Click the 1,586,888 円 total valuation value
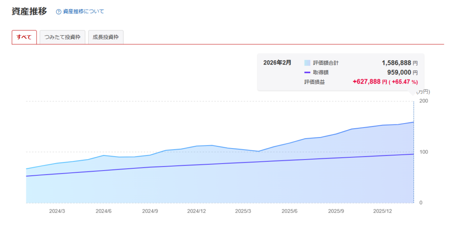 (x=399, y=63)
